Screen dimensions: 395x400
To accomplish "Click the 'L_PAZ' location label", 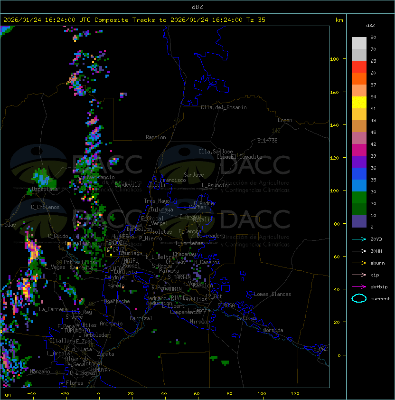I will click(320, 349).
